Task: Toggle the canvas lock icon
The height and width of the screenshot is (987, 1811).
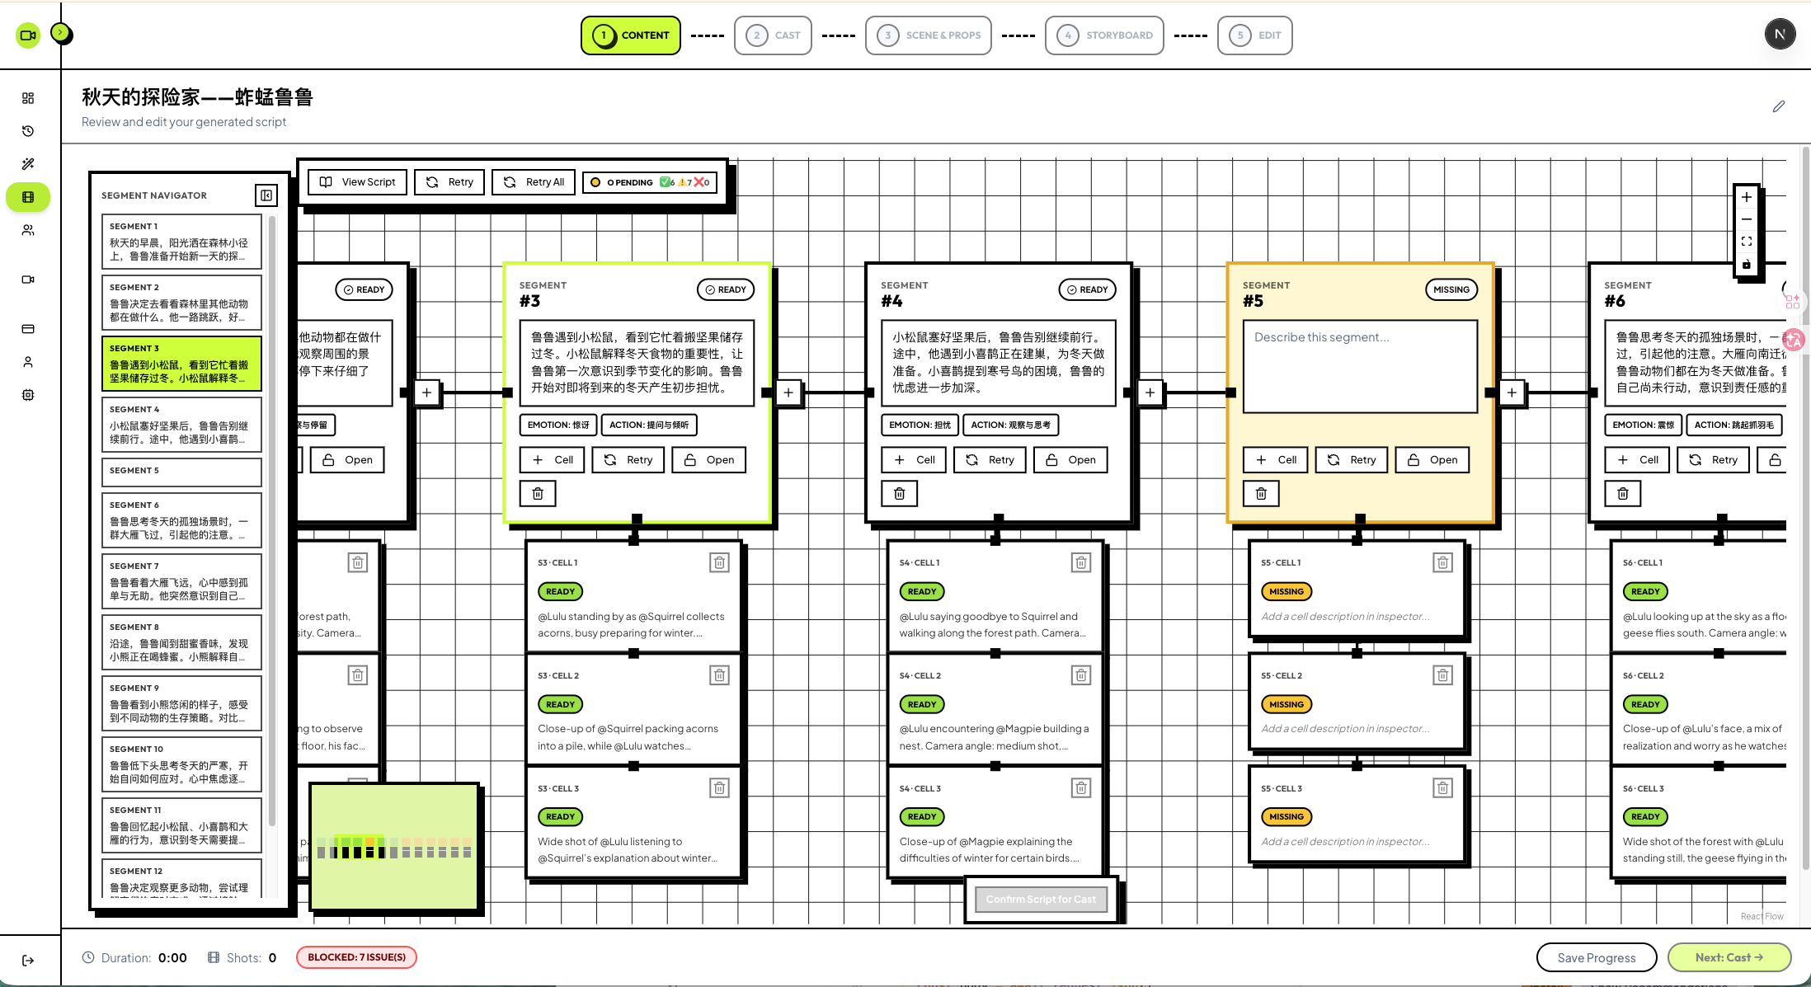Action: click(1746, 265)
